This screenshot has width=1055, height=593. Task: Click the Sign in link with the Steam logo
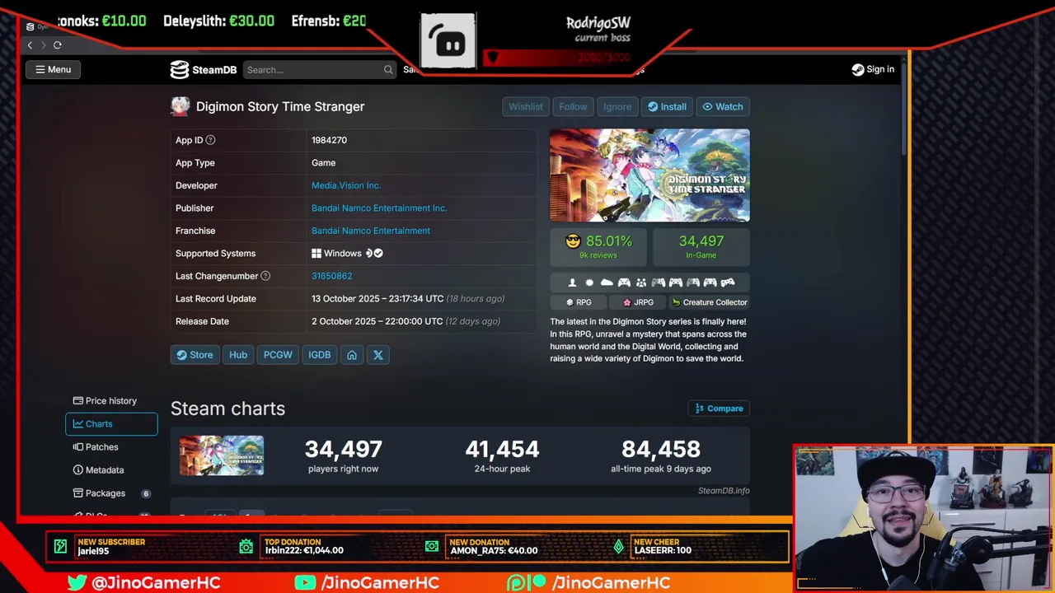[x=873, y=70]
